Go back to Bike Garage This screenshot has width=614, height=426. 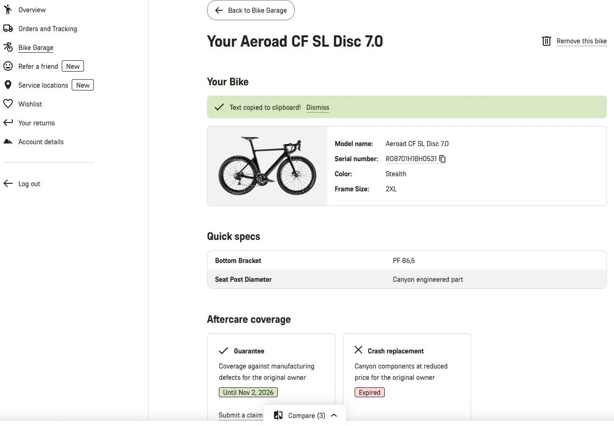coord(250,10)
